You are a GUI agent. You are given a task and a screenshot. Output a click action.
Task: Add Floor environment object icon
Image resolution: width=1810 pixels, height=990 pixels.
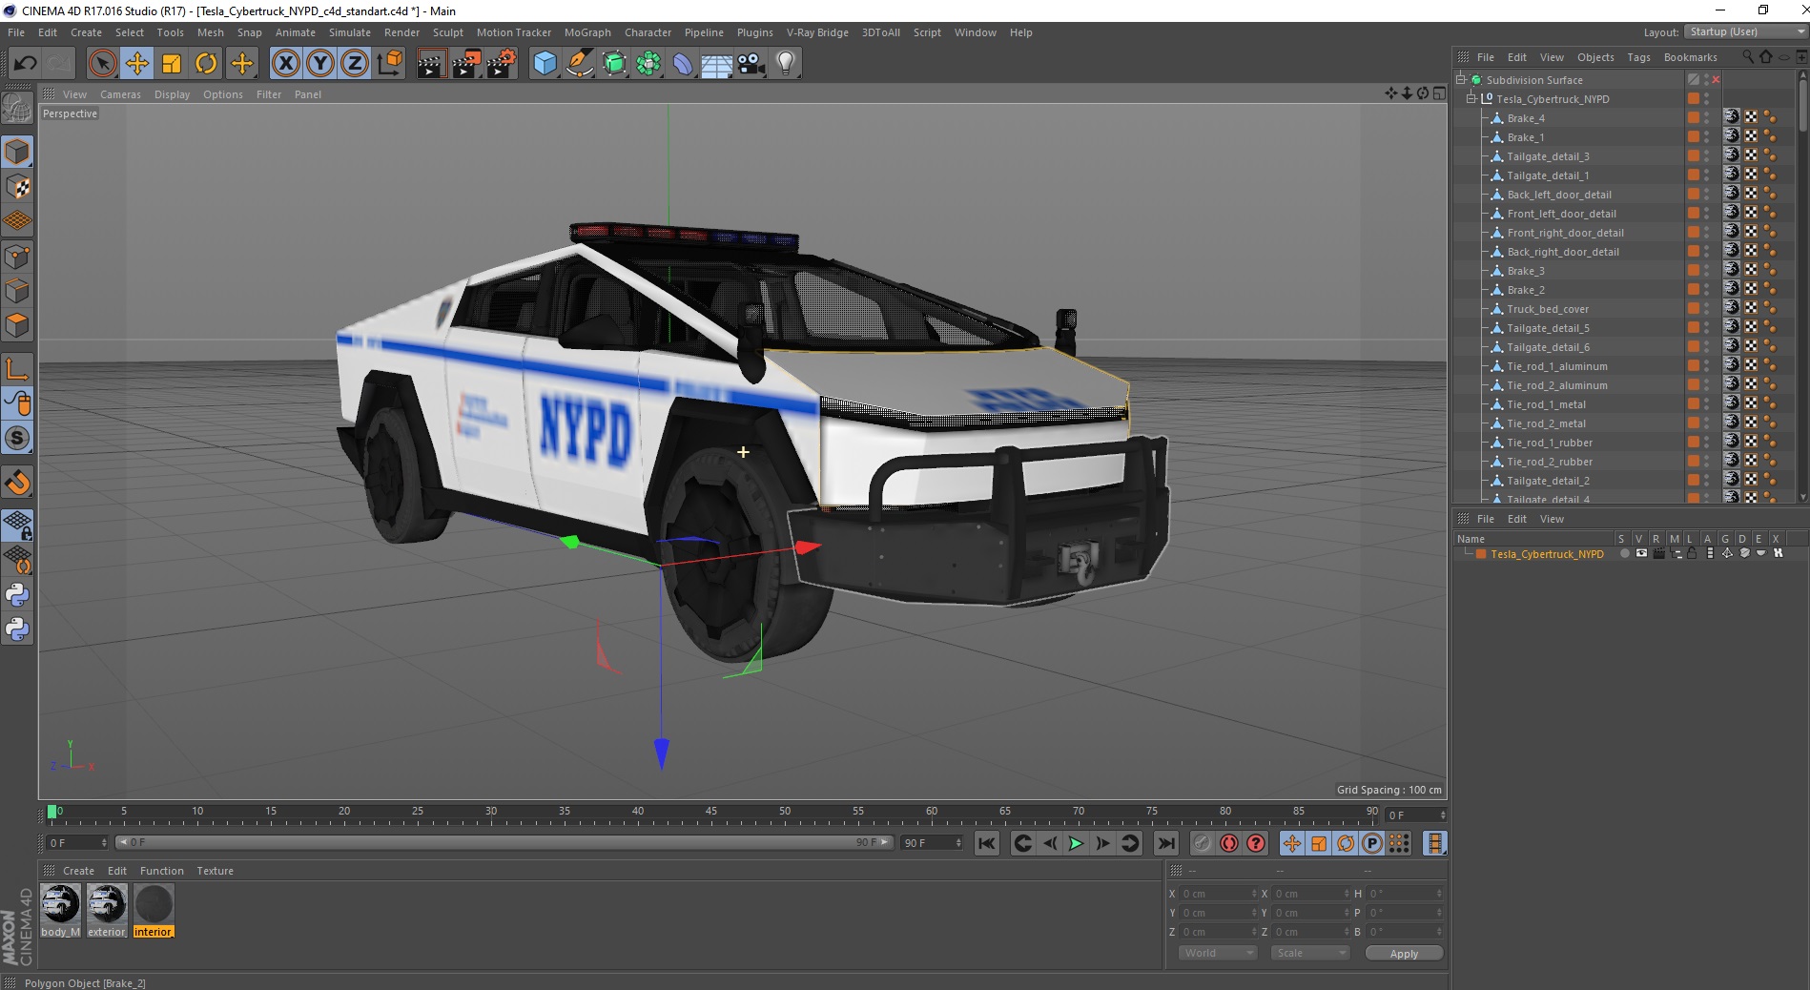[x=717, y=64]
